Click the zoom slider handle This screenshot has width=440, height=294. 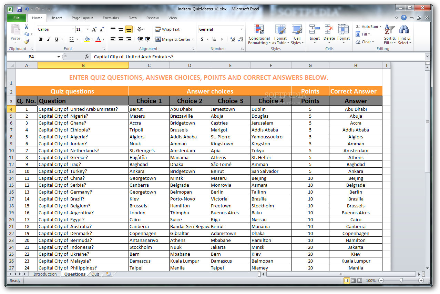401,281
